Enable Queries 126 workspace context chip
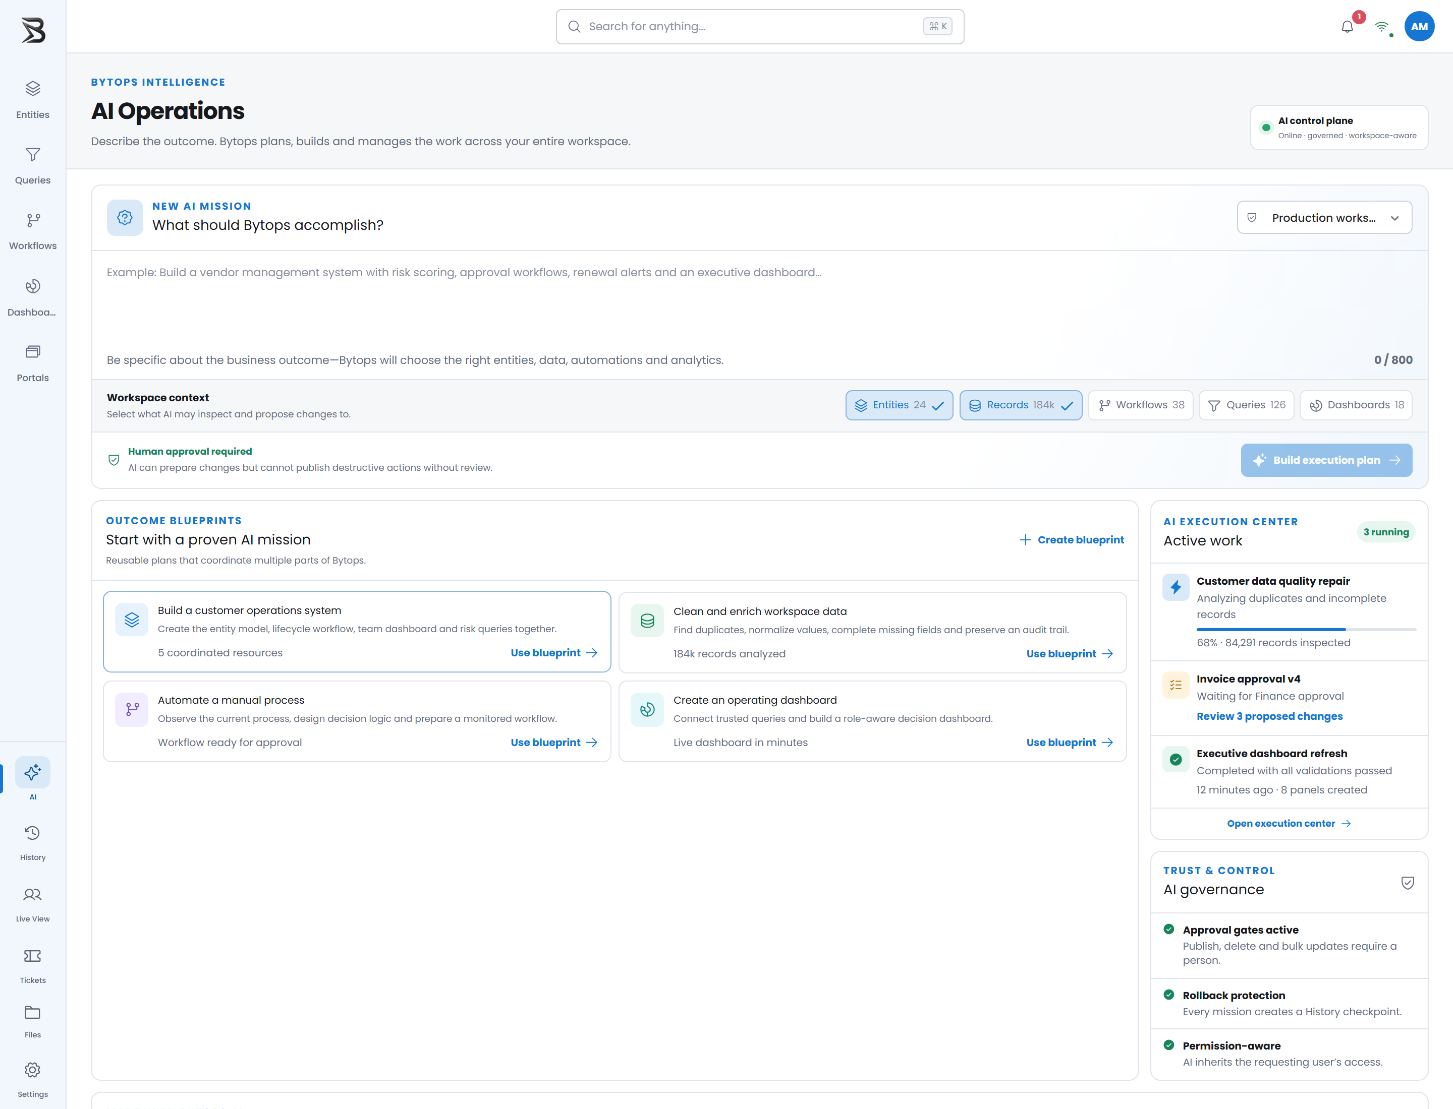 coord(1246,405)
